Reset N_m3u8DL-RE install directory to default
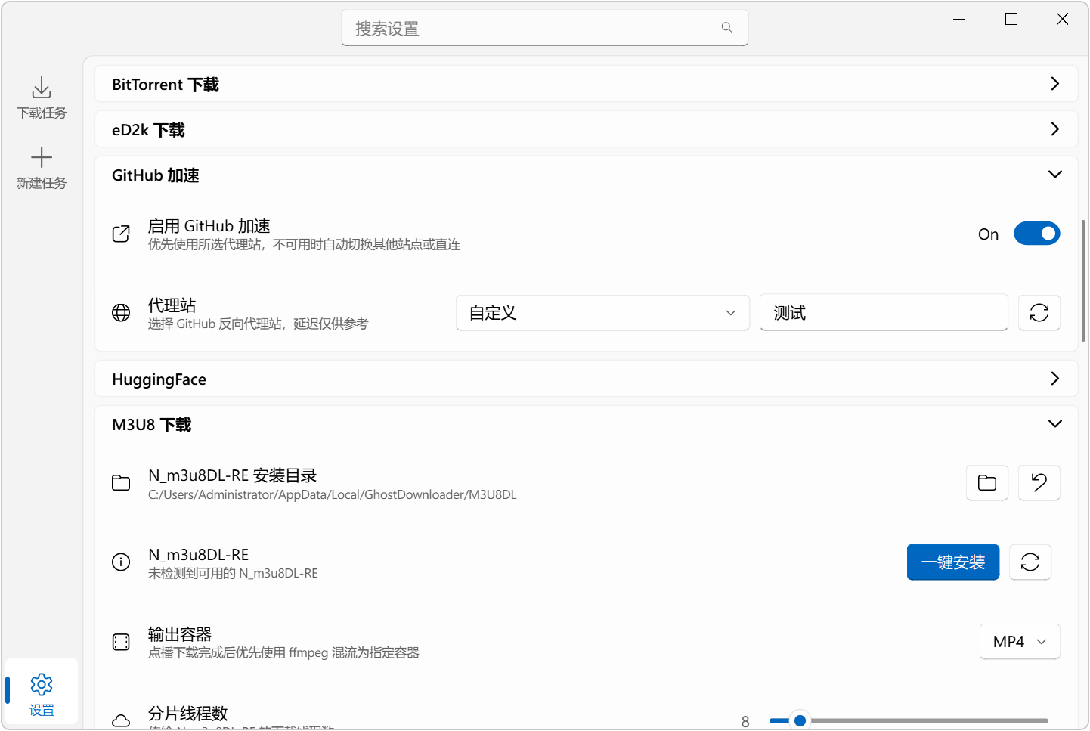1090x731 pixels. 1039,482
